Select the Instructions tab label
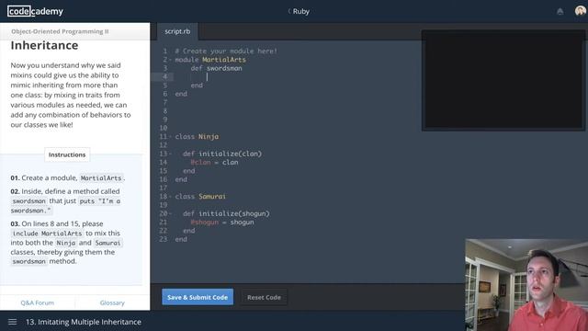 [x=67, y=154]
